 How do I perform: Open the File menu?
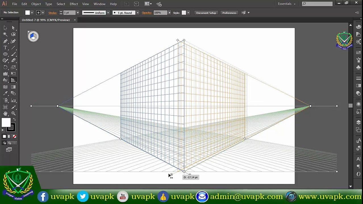[x=14, y=4]
